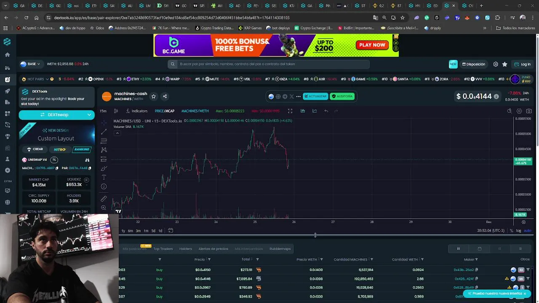Filter trades by Maker column
Viewport: 539px width, 303px height.
point(476,260)
